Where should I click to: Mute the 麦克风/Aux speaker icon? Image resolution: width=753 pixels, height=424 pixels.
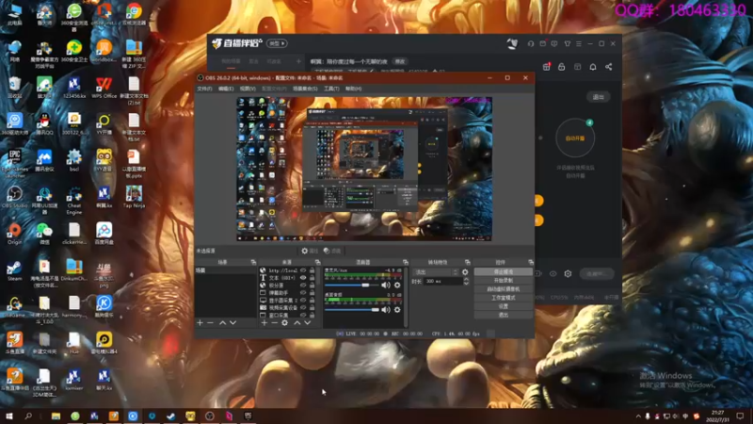tap(386, 285)
